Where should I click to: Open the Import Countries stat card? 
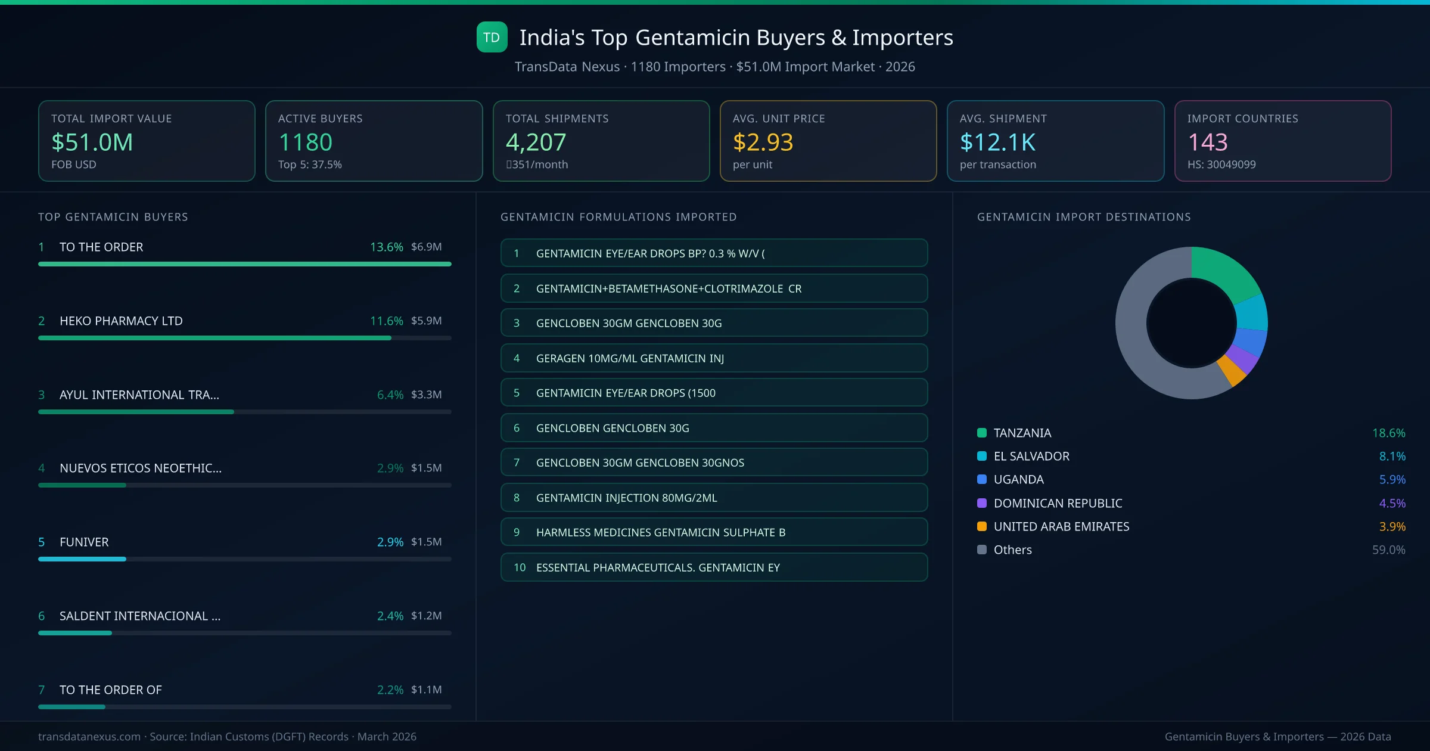coord(1283,141)
